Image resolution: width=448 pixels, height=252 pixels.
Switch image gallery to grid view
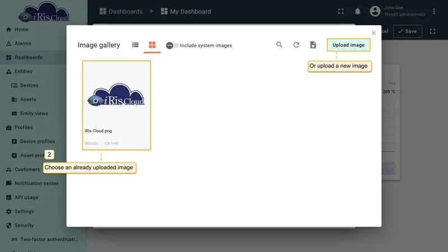coord(152,45)
